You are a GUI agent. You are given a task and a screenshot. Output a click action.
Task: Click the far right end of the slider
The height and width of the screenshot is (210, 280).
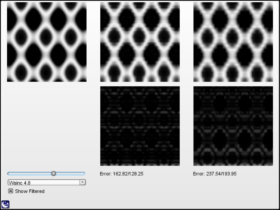[84, 173]
